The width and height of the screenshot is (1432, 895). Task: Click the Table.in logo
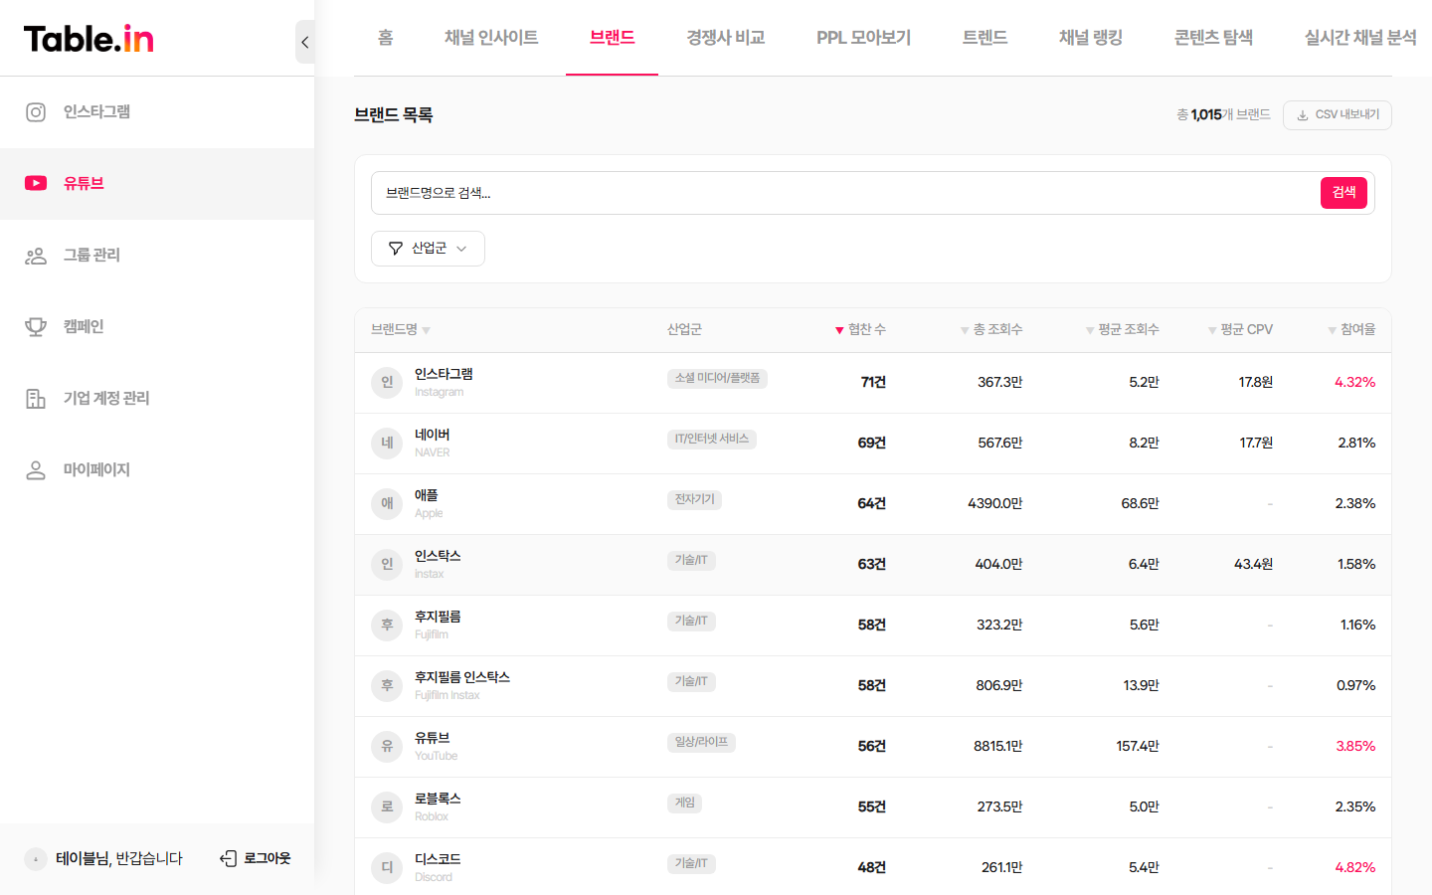[88, 38]
